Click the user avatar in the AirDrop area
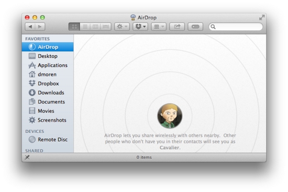This screenshot has width=288, height=192. (x=170, y=116)
